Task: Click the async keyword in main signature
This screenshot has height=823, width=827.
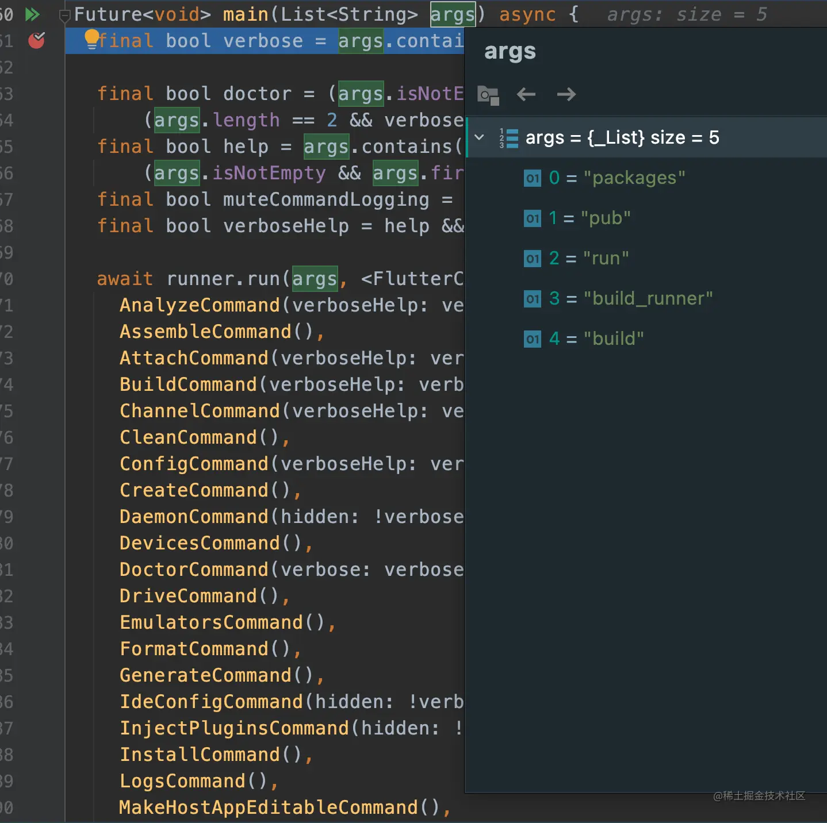Action: (527, 14)
